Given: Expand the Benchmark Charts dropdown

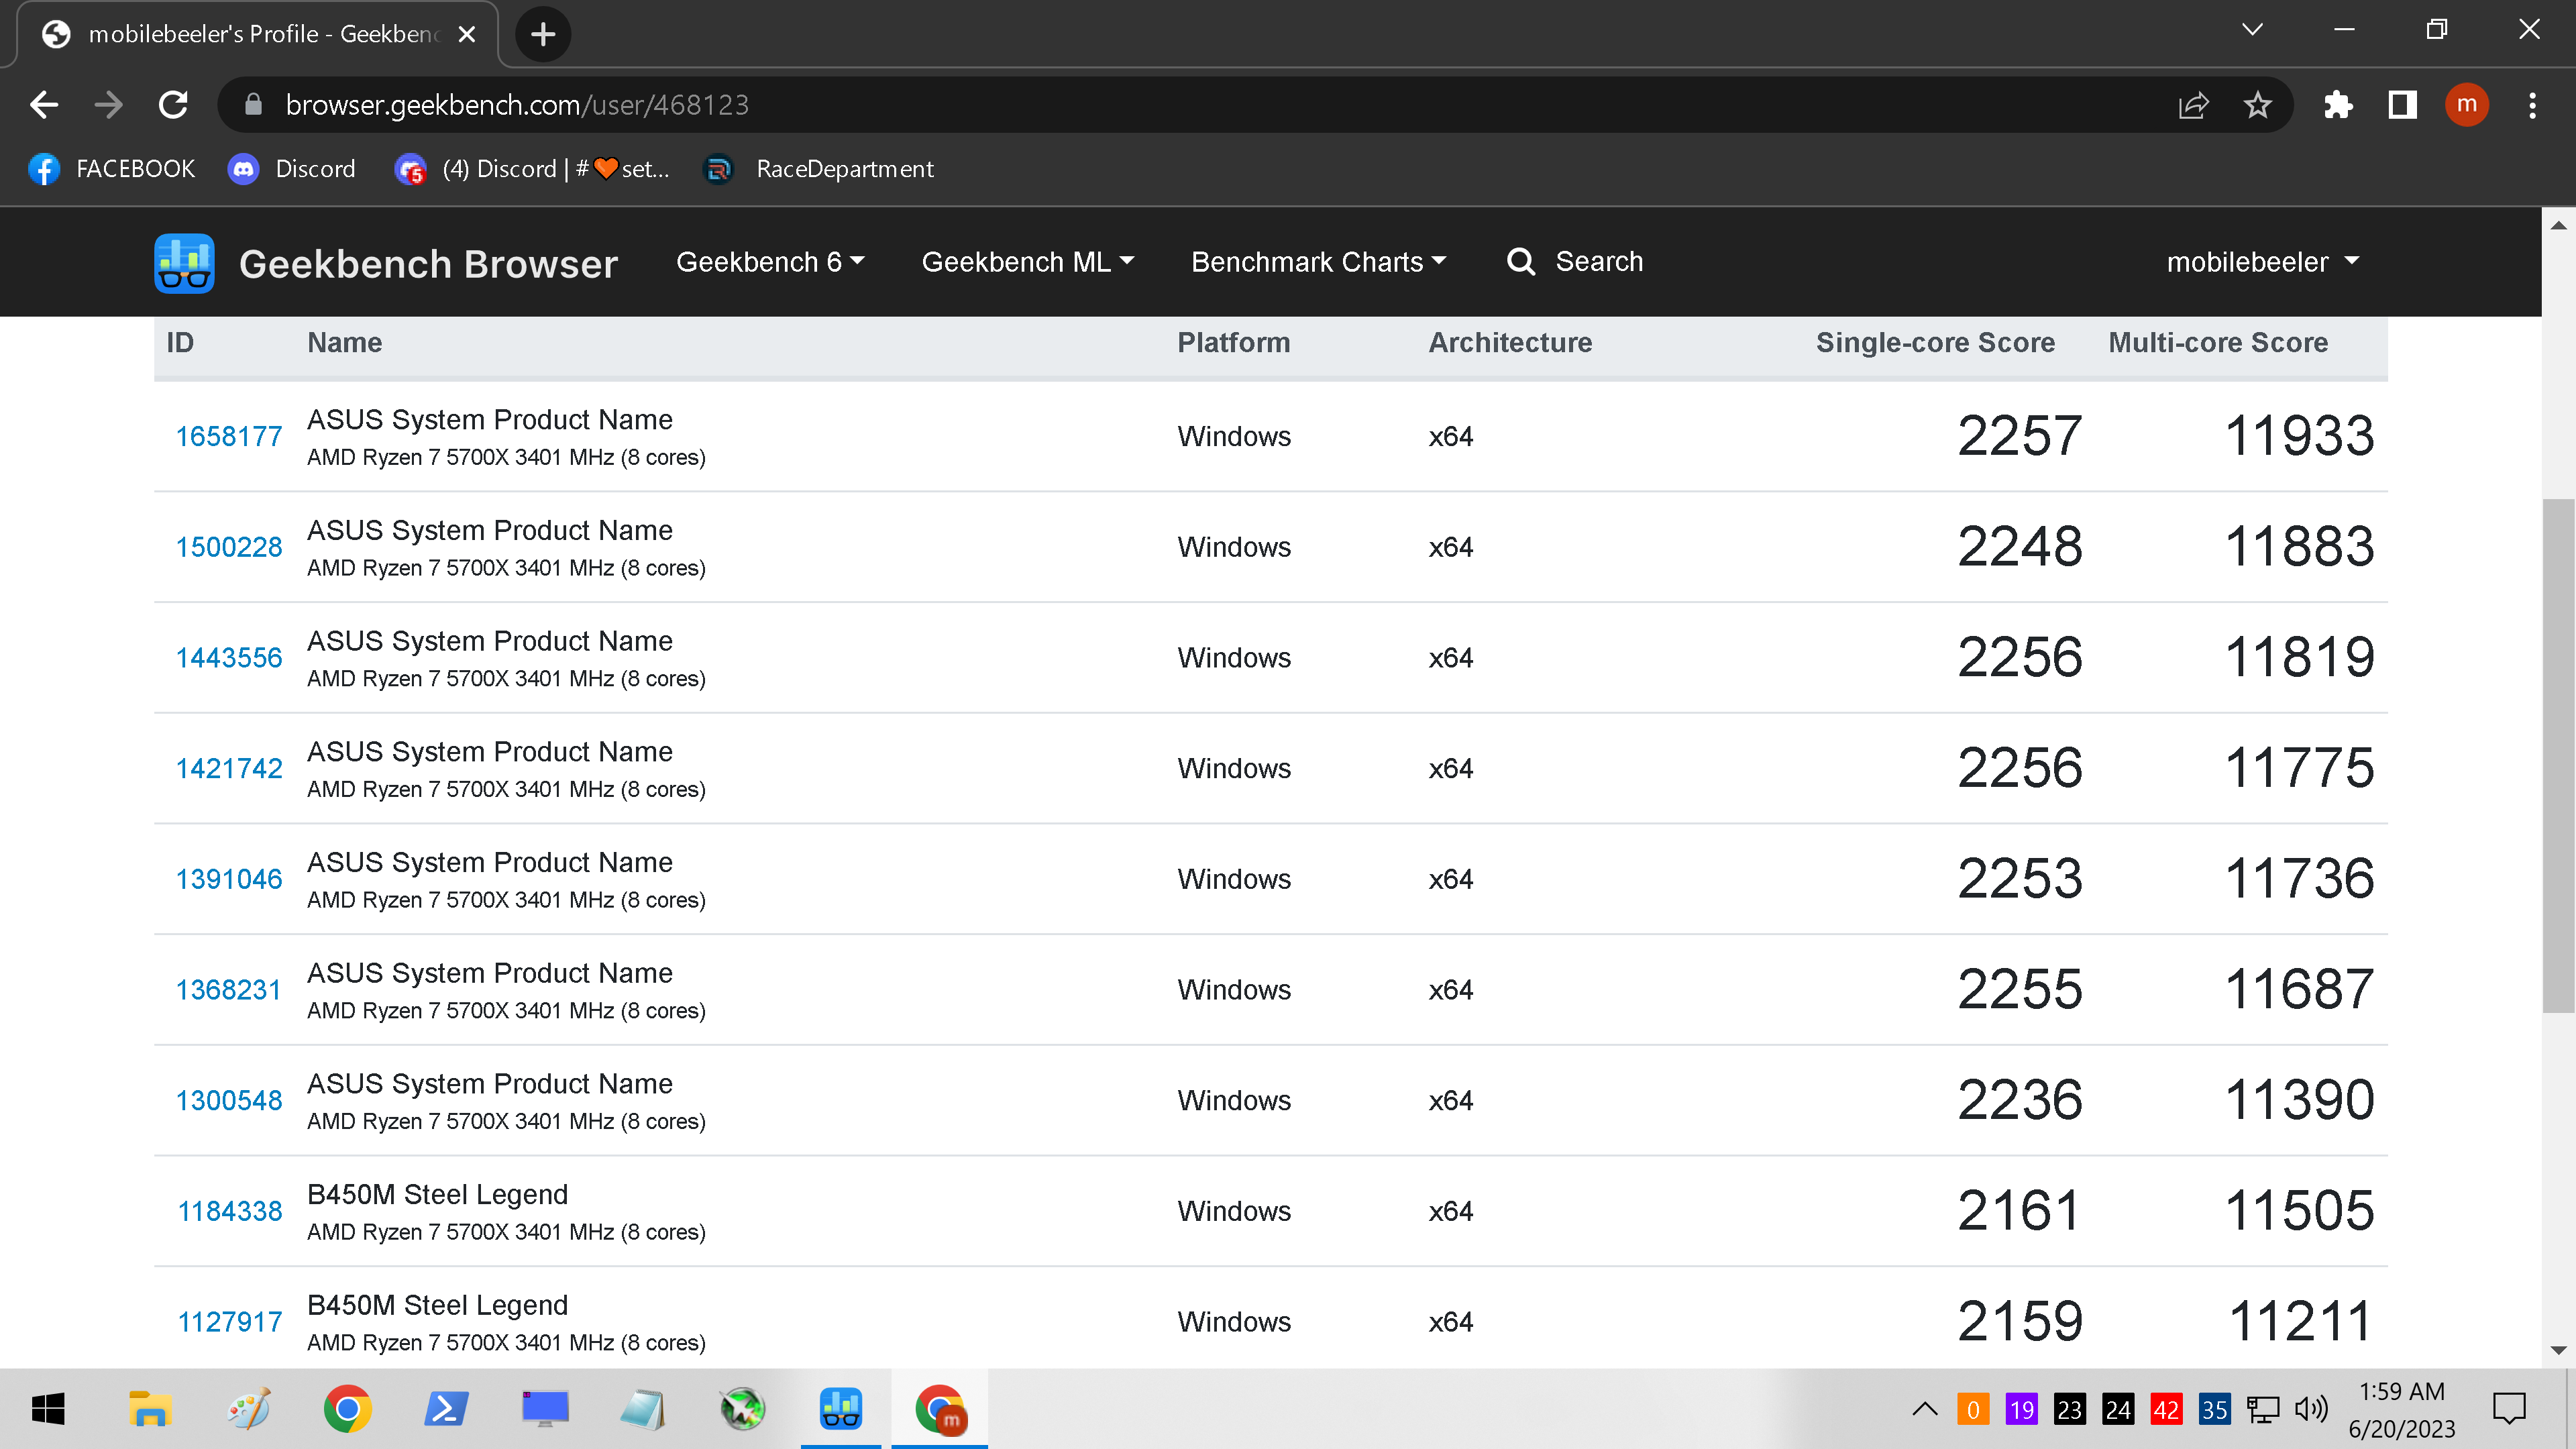Looking at the screenshot, I should click(1319, 262).
